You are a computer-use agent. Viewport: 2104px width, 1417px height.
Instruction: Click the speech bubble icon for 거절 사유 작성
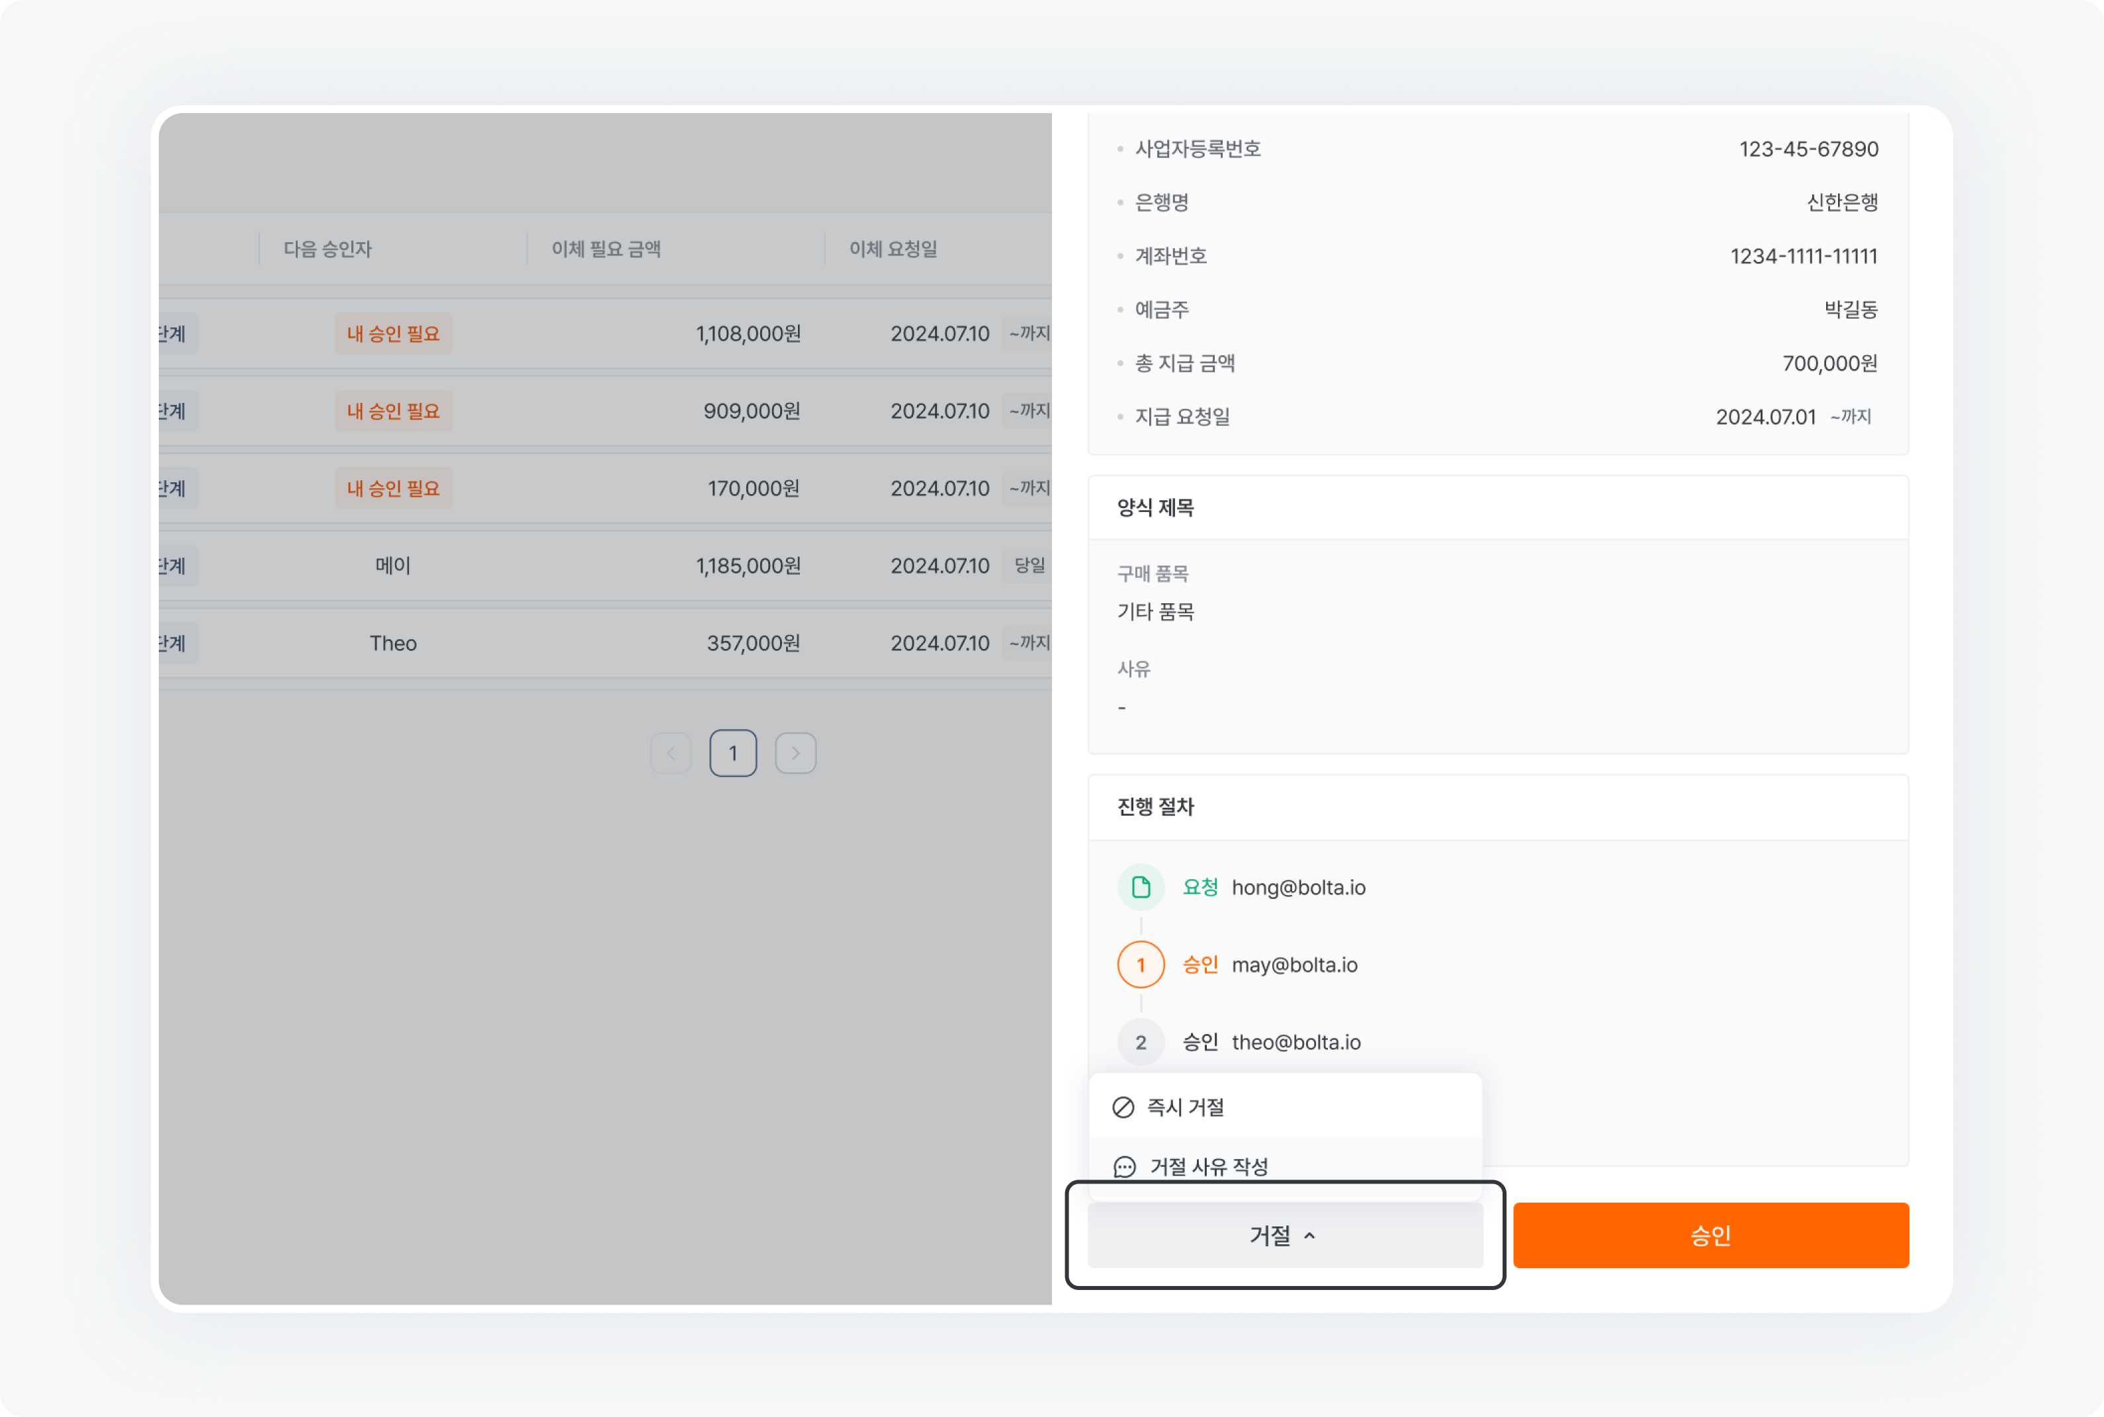(1123, 1166)
